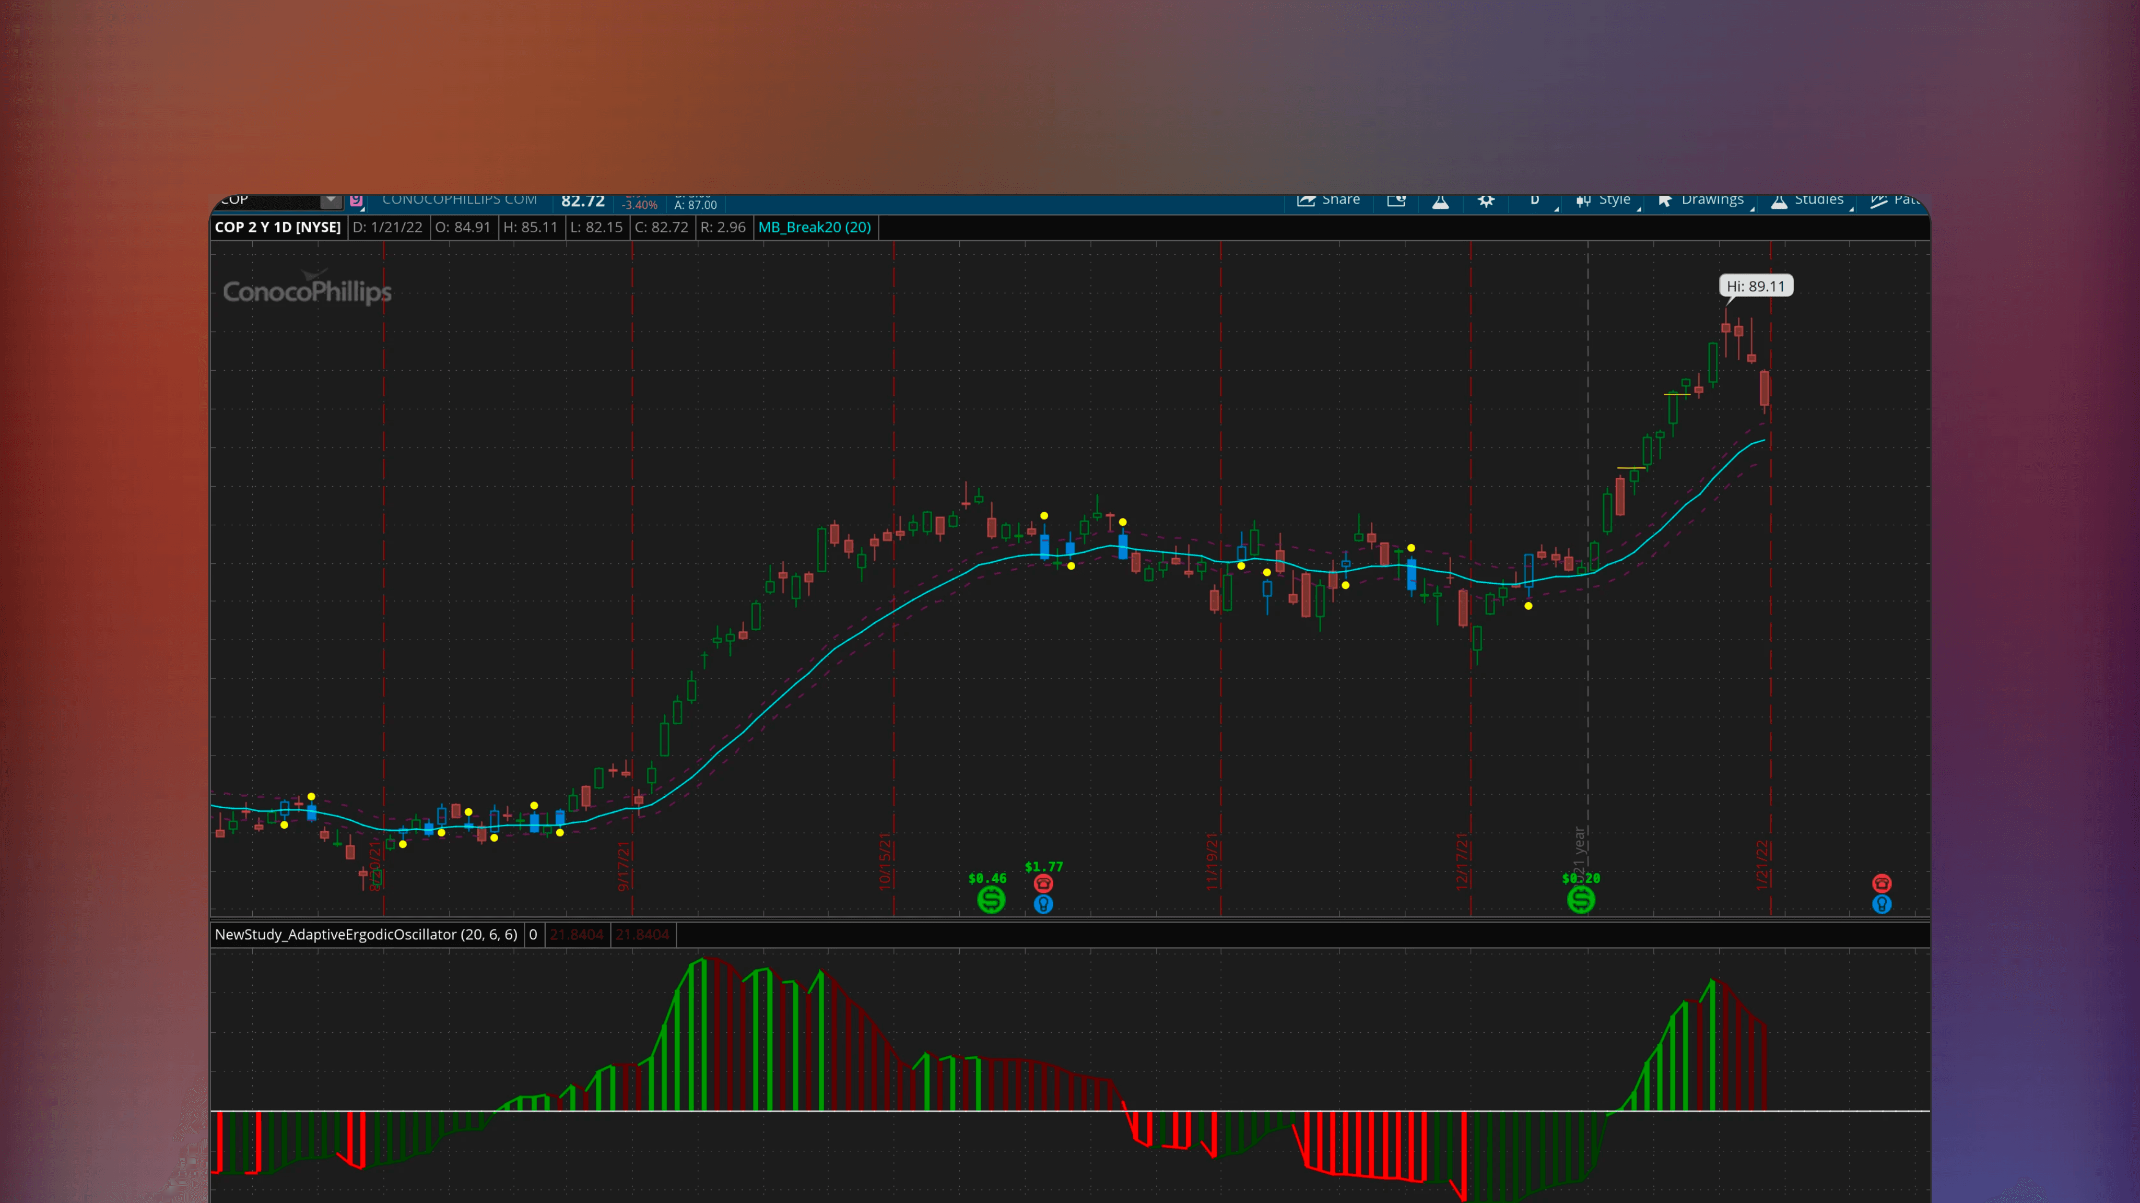Click the red phone conference call icon under $1.77
This screenshot has height=1203, width=2140.
[x=1043, y=883]
